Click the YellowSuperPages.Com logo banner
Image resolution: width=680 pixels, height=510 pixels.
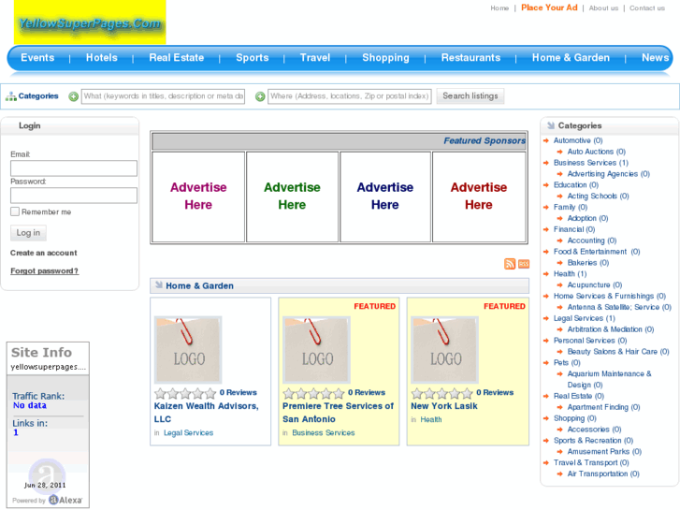(90, 22)
